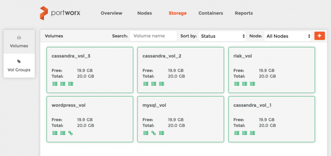Open the Nodes tab
This screenshot has width=331, height=156.
point(145,13)
